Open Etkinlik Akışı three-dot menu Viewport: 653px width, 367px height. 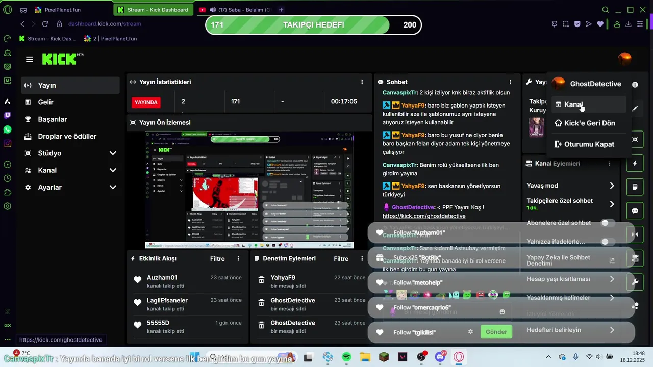point(238,259)
